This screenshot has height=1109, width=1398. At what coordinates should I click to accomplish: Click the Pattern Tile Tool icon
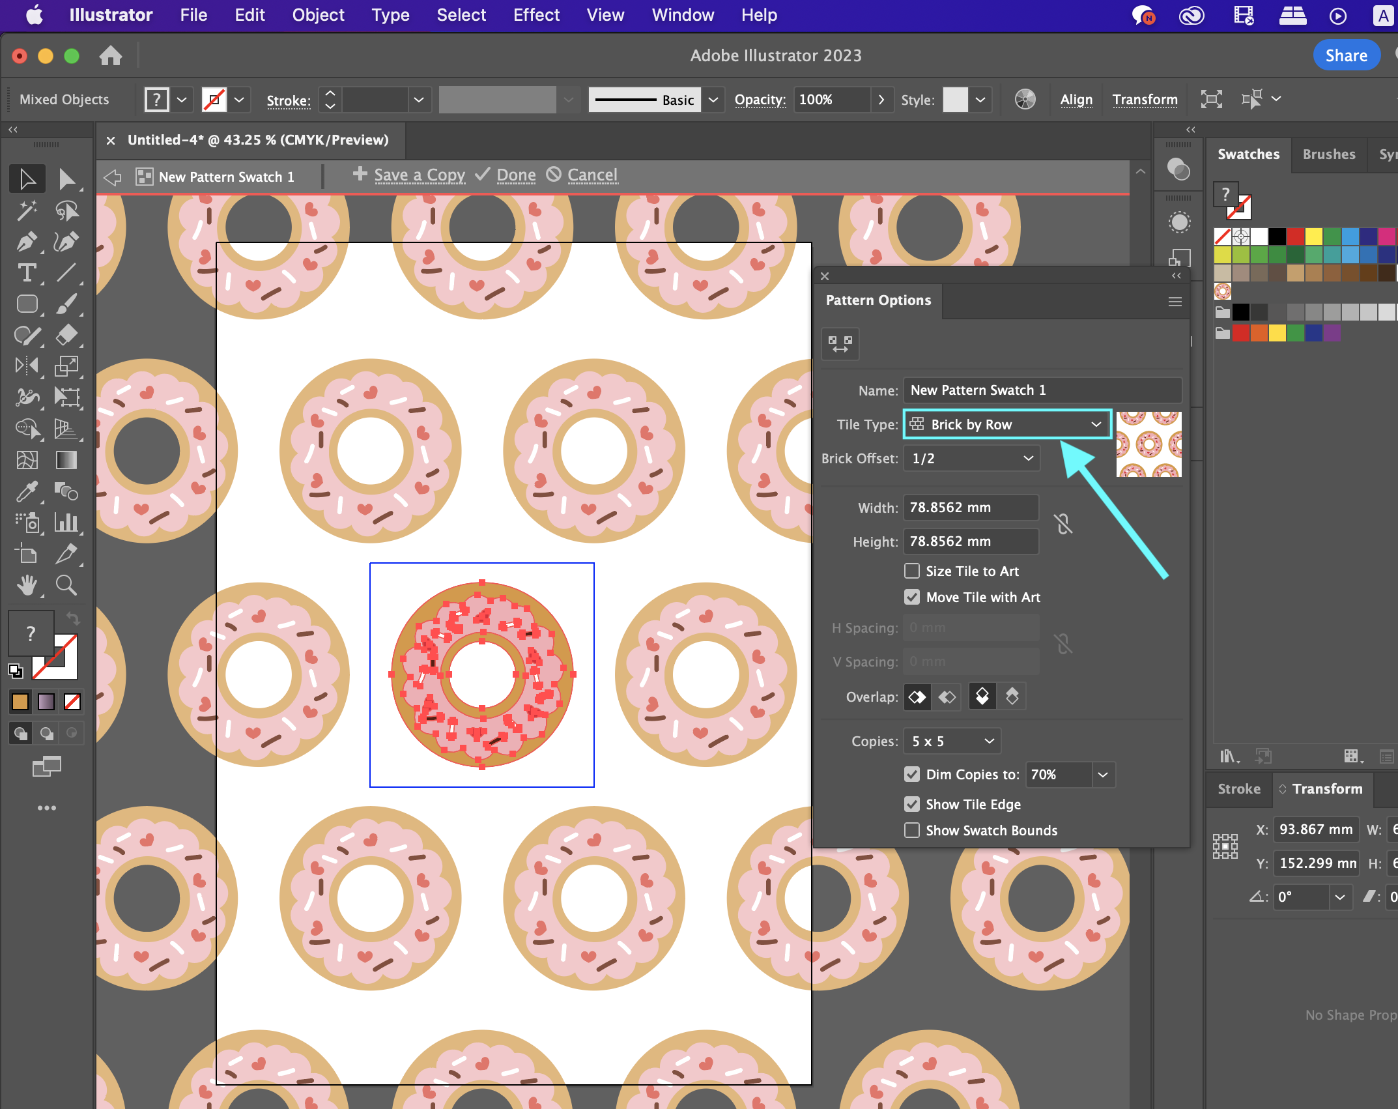click(x=840, y=343)
